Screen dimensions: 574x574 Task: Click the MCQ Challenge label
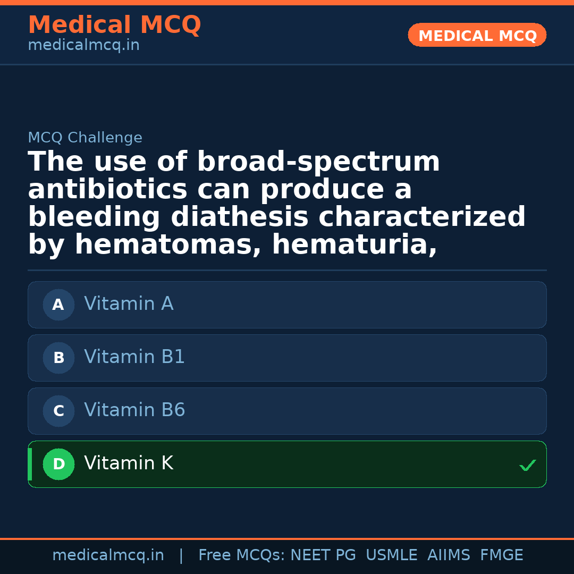[x=85, y=138]
